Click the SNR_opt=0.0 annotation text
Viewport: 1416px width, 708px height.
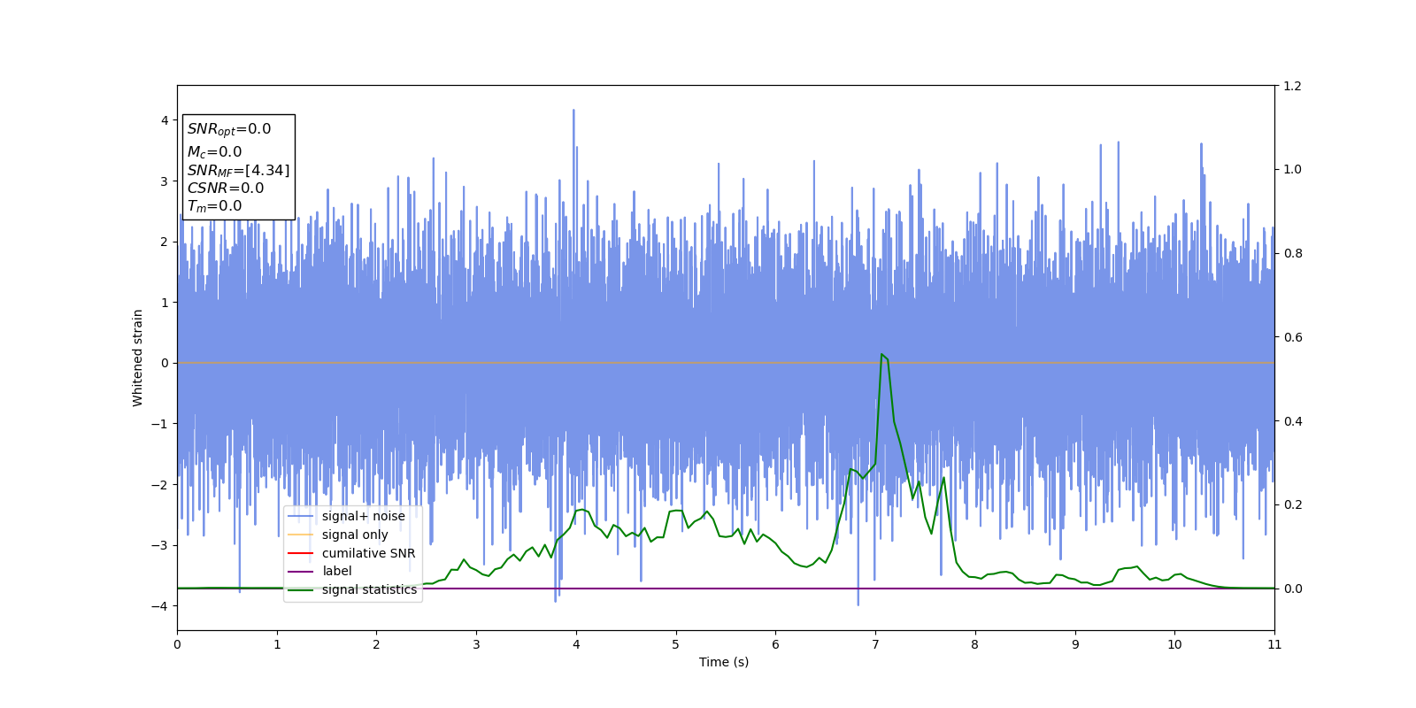[229, 129]
